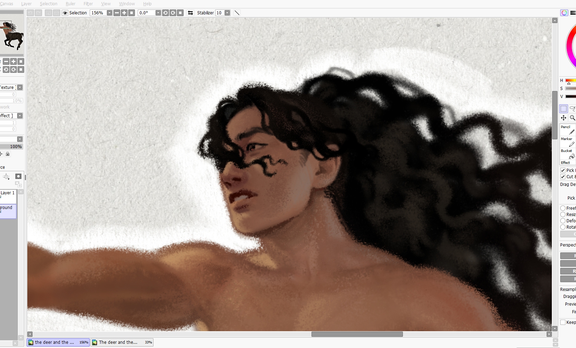Open the color wheel panel icon
Screen dimensions: 576x348
(x=564, y=13)
